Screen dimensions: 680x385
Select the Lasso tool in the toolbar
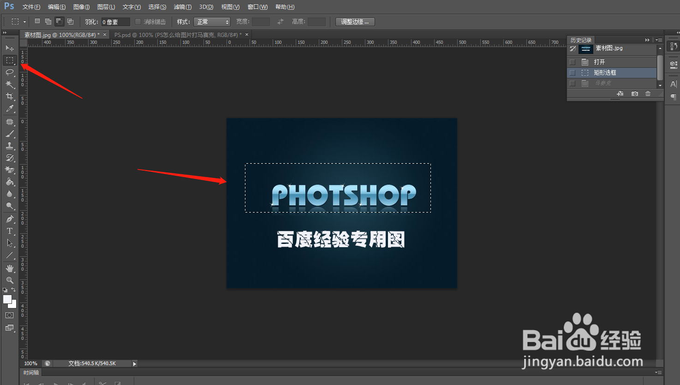point(10,72)
